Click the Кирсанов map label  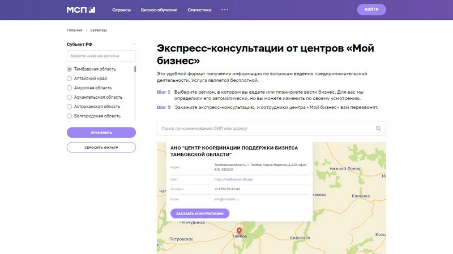tap(300, 238)
